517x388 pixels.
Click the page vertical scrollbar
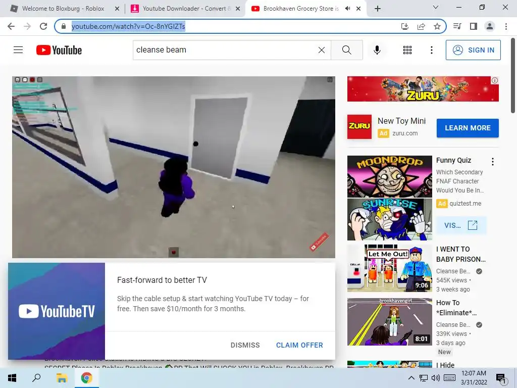513,75
